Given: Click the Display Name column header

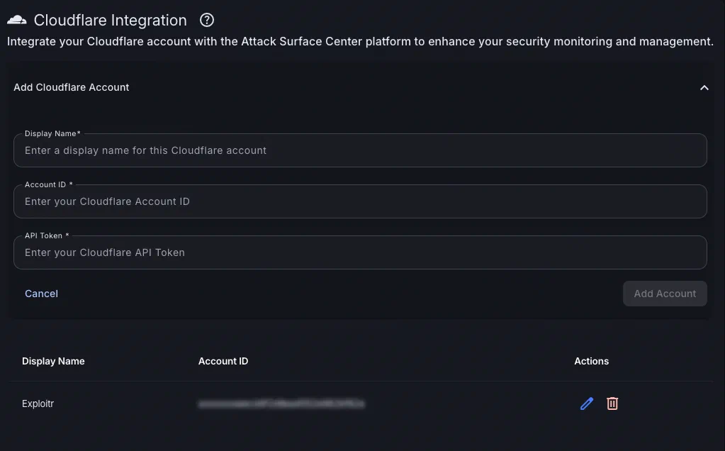Looking at the screenshot, I should tap(53, 361).
